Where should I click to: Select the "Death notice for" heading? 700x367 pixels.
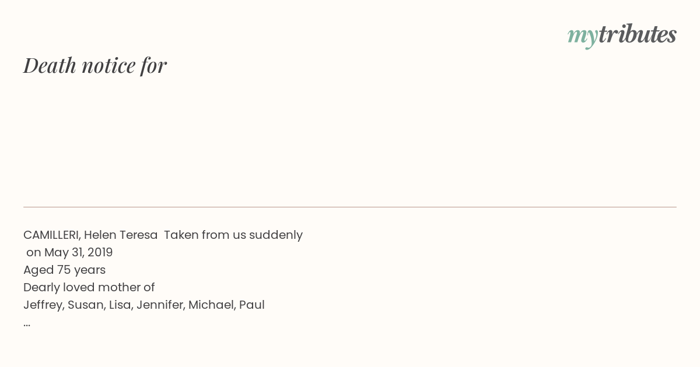pyautogui.click(x=95, y=65)
